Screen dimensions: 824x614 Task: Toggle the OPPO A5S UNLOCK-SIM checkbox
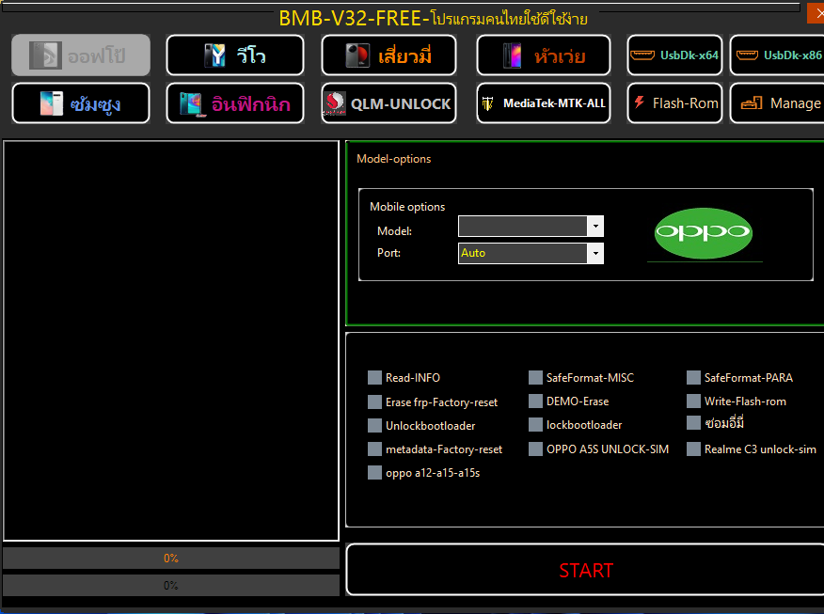(535, 449)
